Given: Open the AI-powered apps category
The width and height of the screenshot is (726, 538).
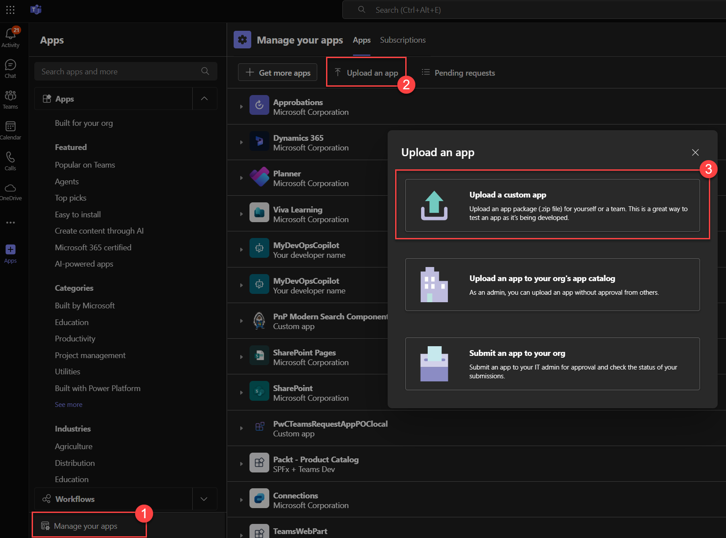Looking at the screenshot, I should pyautogui.click(x=84, y=264).
